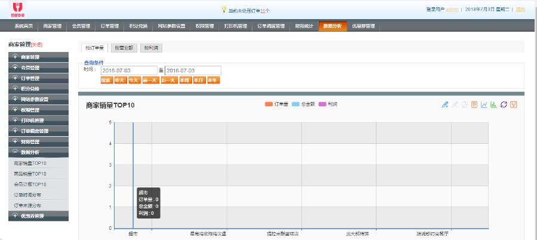This screenshot has width=537, height=240.
Task: Click the purple restore/refresh chart icon
Action: tap(504, 105)
